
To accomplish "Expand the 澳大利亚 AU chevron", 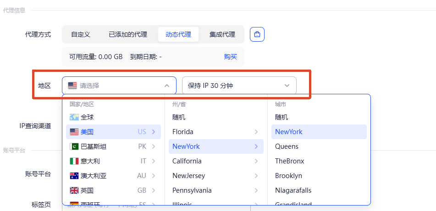I will [x=154, y=176].
